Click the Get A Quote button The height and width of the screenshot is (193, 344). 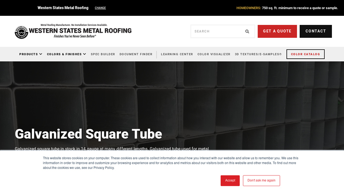click(x=277, y=31)
